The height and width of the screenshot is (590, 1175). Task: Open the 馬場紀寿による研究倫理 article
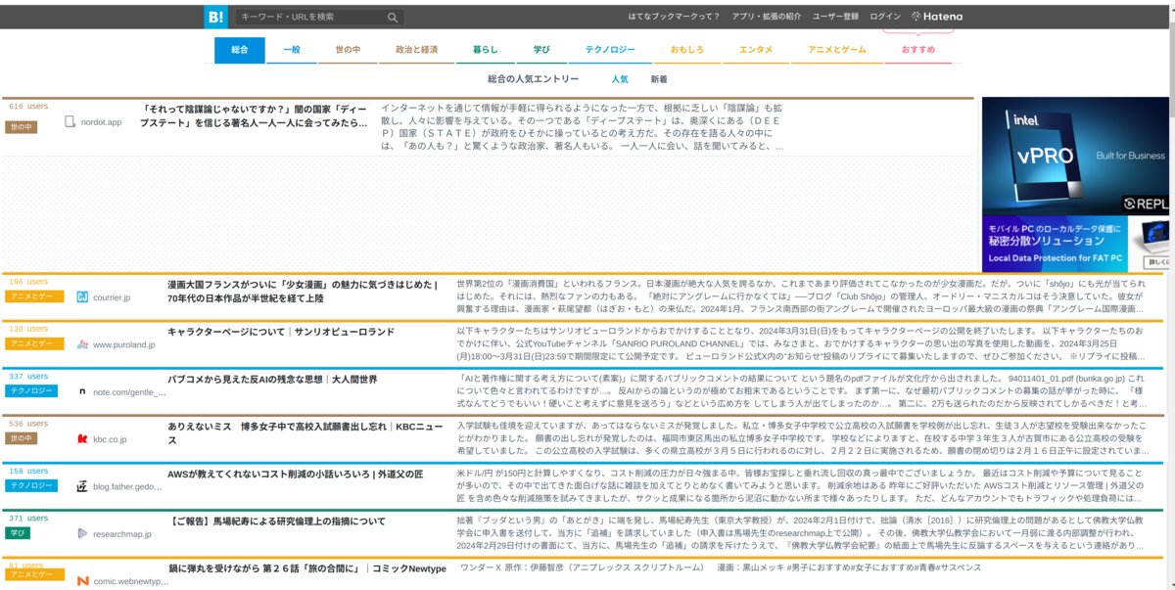coord(277,522)
